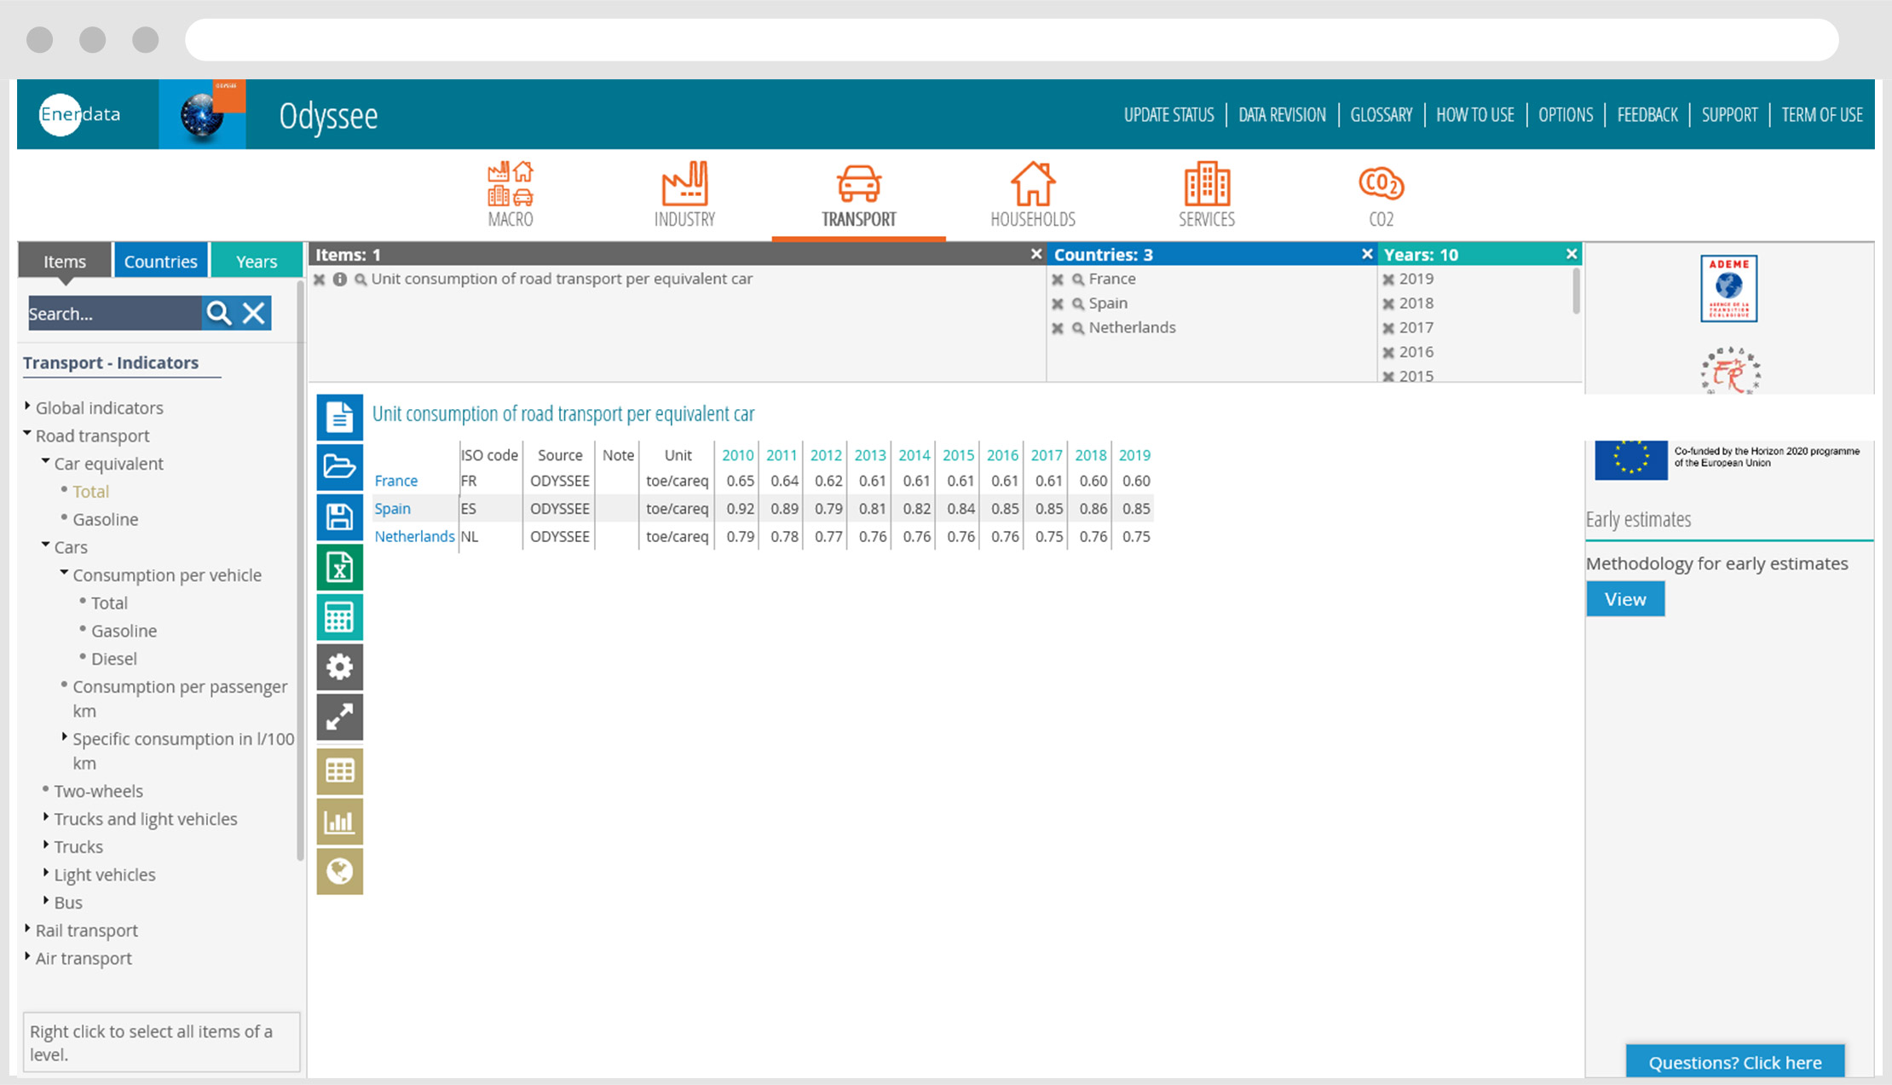The image size is (1892, 1085).
Task: Click the View methodology button
Action: (x=1624, y=599)
